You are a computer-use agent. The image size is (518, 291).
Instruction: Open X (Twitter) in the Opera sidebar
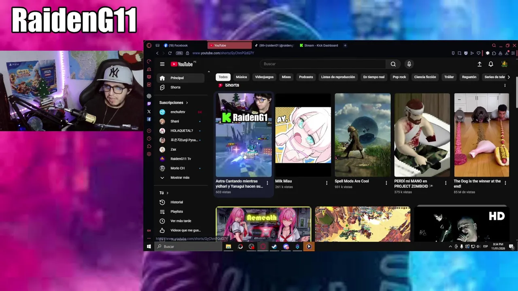click(149, 112)
